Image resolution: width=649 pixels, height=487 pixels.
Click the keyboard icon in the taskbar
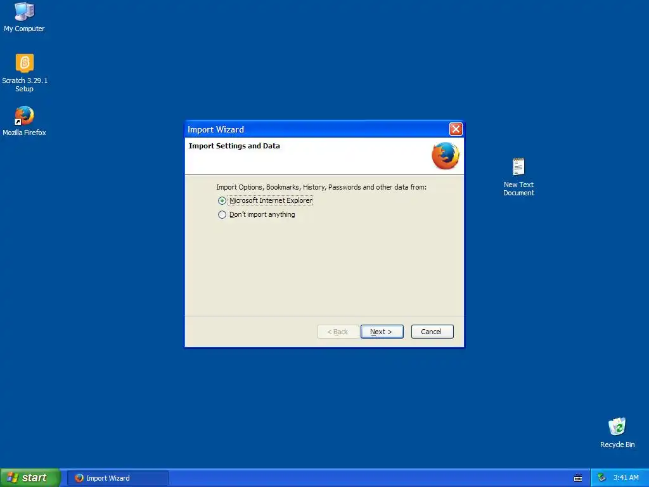point(578,478)
